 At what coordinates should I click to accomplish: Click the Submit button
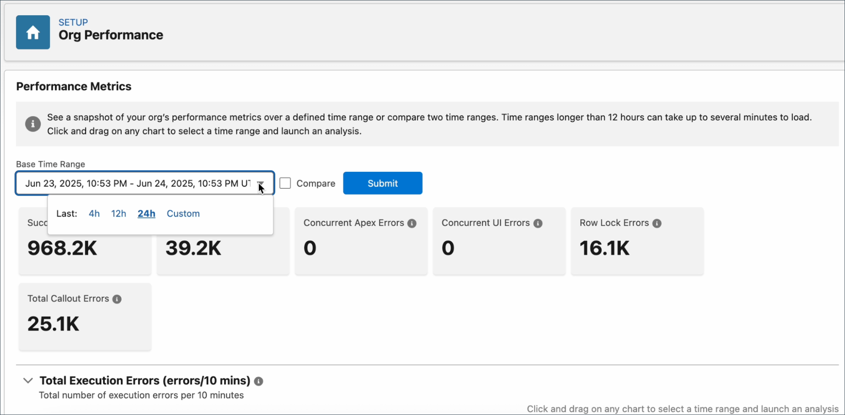pos(382,183)
